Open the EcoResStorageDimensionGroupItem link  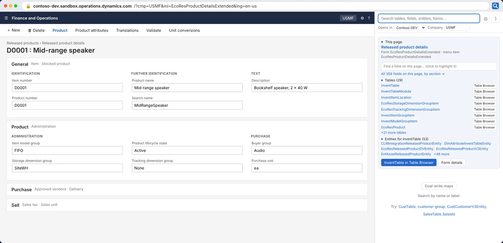pyautogui.click(x=410, y=103)
